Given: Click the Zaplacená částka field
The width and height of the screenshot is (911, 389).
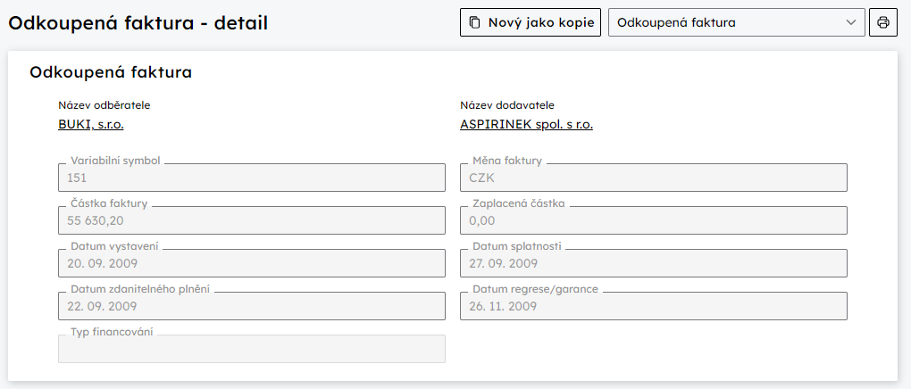Looking at the screenshot, I should (654, 220).
